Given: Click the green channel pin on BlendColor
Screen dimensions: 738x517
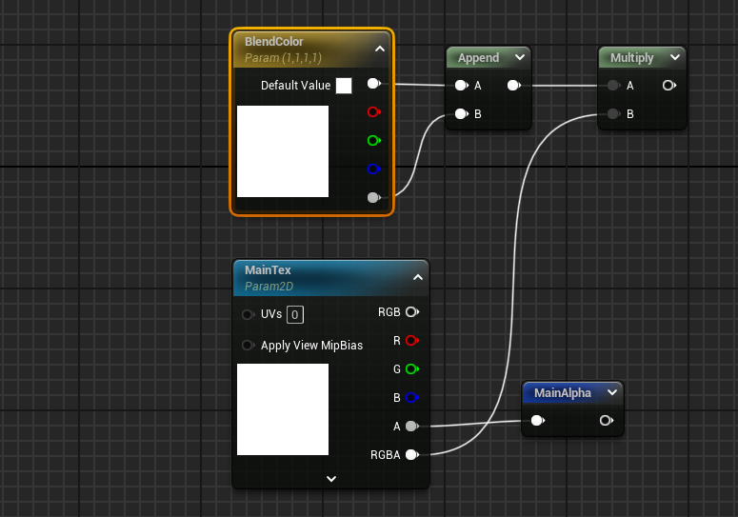Looking at the screenshot, I should 373,140.
